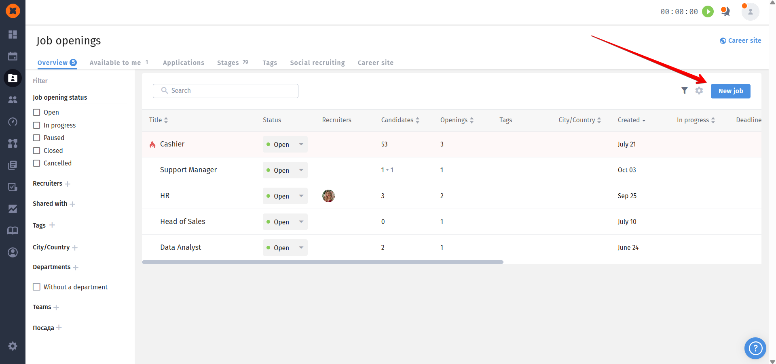This screenshot has width=776, height=364.
Task: Open the chat messages icon
Action: 726,12
